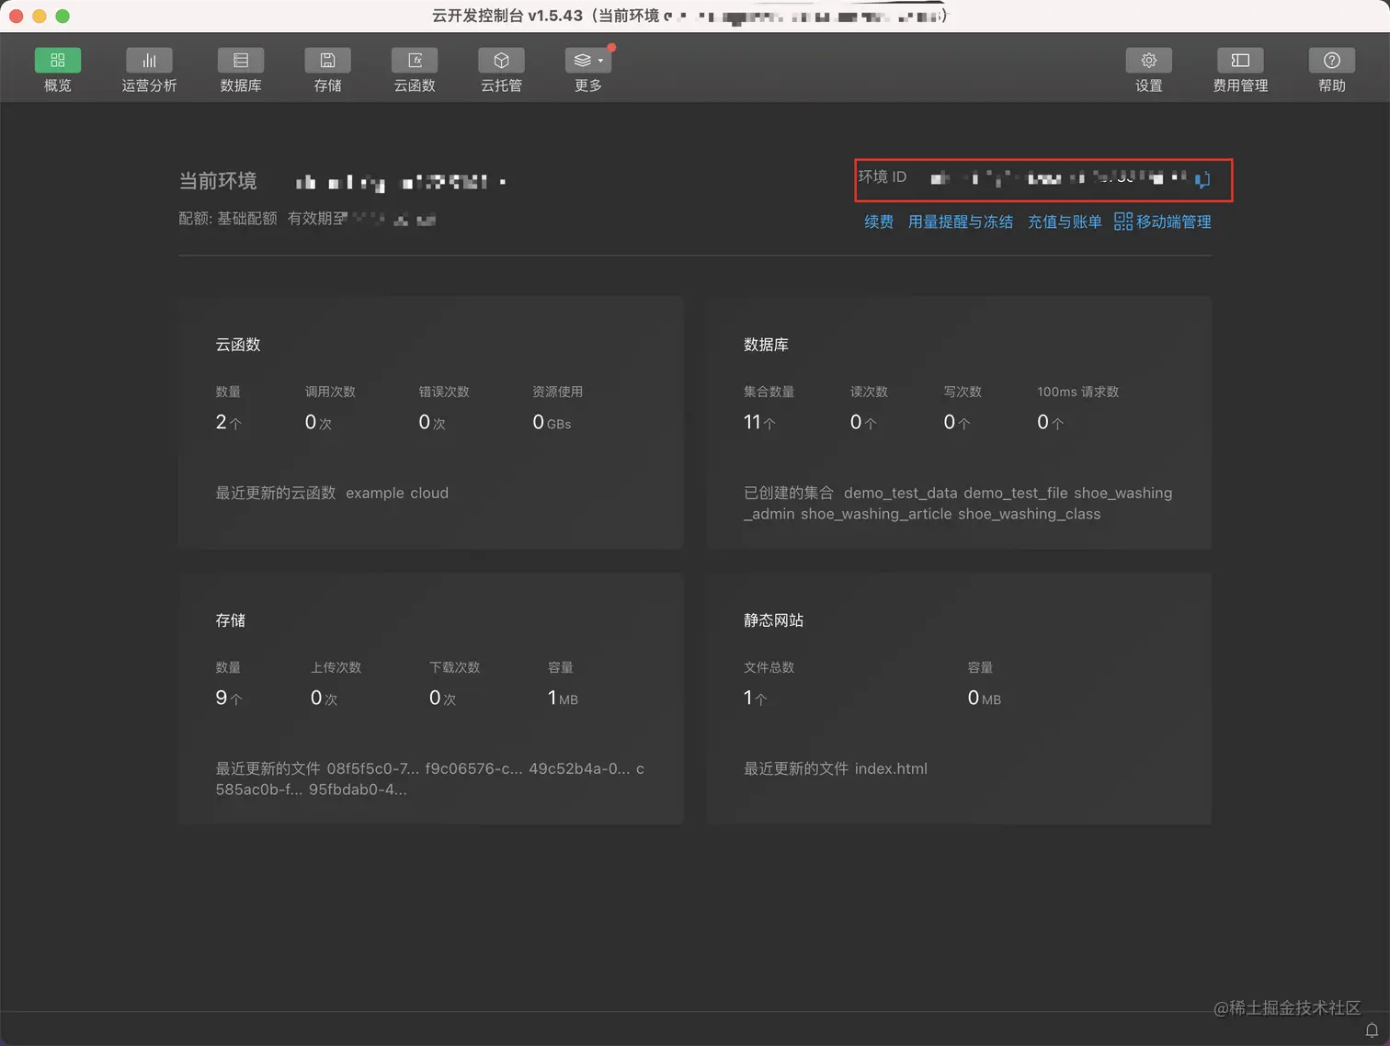Click the '配额: 基础配额' text
This screenshot has width=1390, height=1046.
point(228,218)
